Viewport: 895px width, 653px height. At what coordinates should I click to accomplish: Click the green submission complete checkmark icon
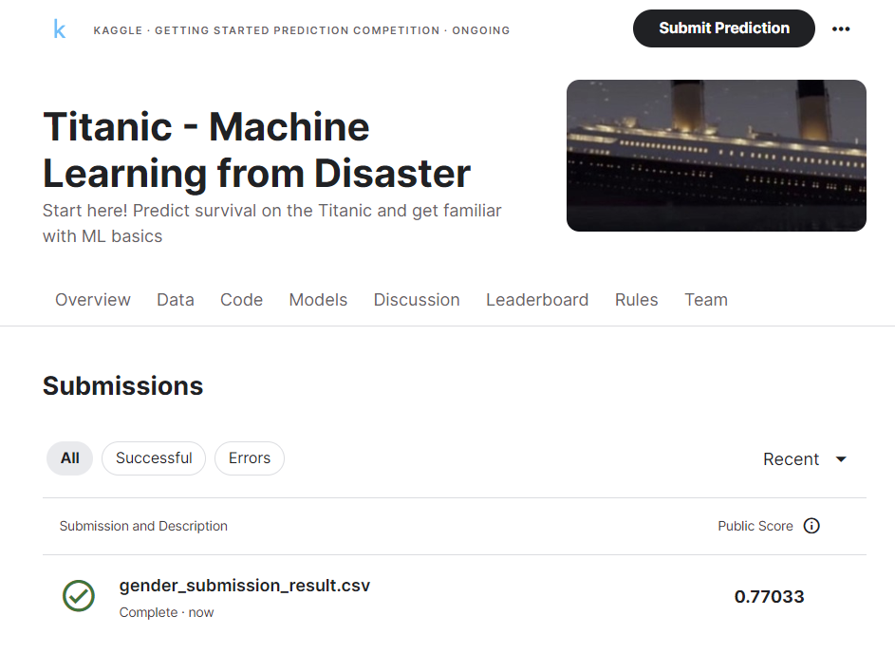click(79, 596)
